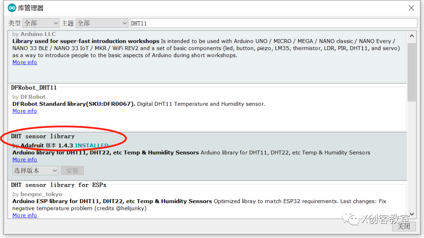Click the INSTALLED status label
Screen dimensions: 424x238
[x=91, y=146]
